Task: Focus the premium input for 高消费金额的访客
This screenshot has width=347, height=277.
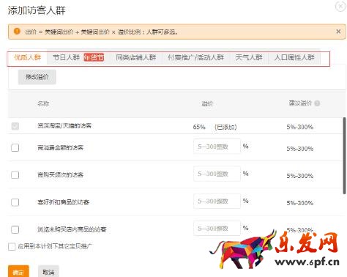Action: point(217,147)
